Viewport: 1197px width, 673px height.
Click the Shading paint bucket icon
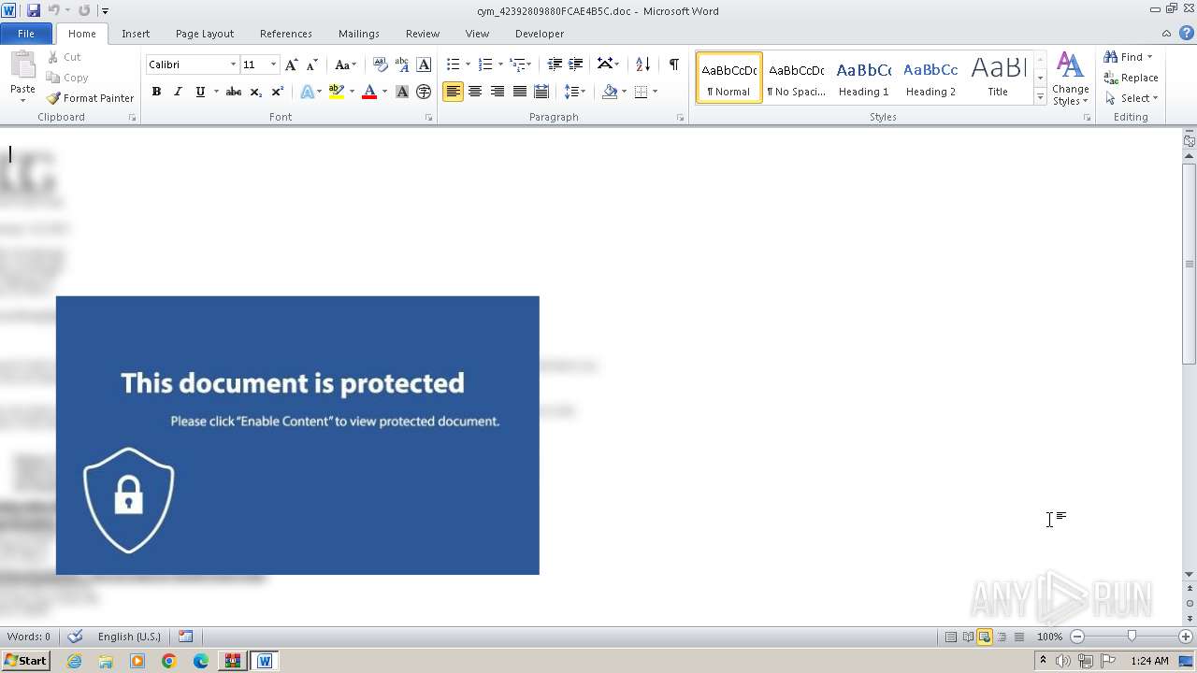pyautogui.click(x=610, y=92)
